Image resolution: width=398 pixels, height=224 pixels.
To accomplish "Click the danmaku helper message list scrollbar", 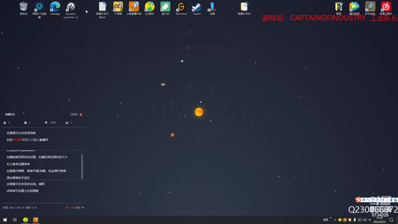I will point(82,166).
